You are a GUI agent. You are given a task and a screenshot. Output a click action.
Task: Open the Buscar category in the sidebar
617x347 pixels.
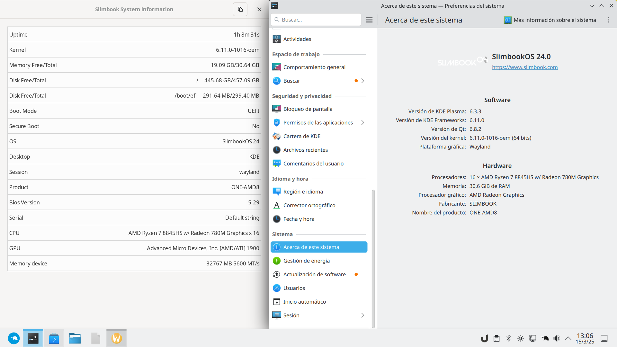point(319,81)
